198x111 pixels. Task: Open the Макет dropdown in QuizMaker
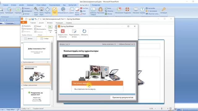[x=40, y=26]
